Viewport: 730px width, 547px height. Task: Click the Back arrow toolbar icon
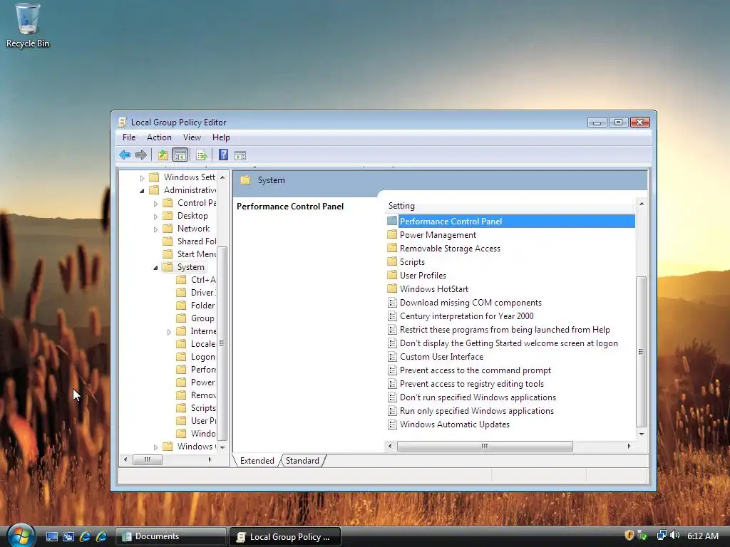point(124,155)
